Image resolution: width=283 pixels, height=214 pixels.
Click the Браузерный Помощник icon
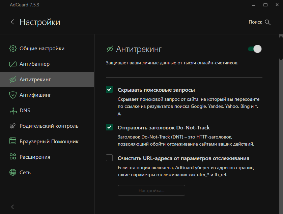coord(13,142)
